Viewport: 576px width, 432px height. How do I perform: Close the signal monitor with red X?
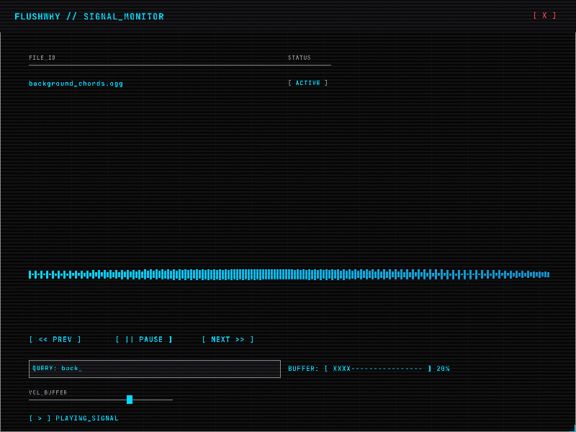[x=544, y=15]
